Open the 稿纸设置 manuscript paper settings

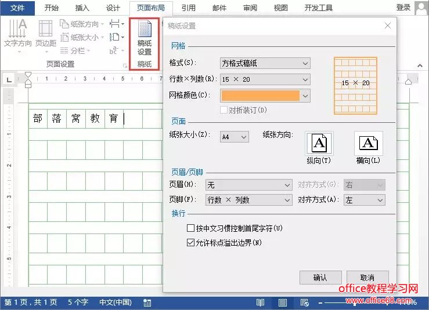click(144, 38)
